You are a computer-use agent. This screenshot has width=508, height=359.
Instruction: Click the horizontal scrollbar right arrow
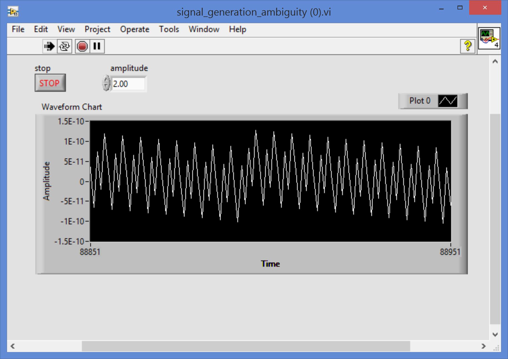pos(484,346)
